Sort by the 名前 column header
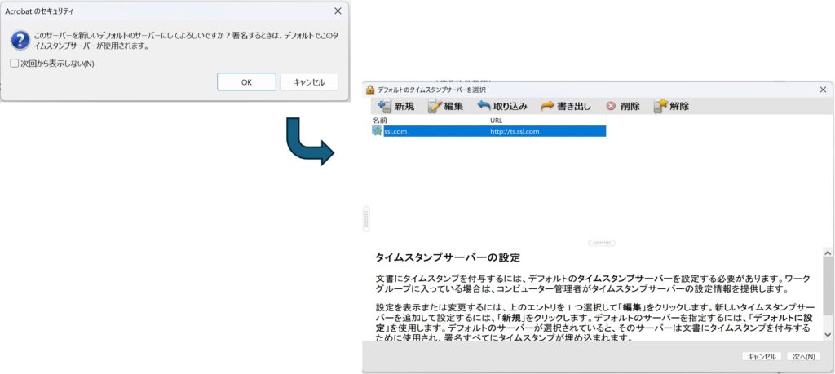835x374 pixels. tap(380, 120)
